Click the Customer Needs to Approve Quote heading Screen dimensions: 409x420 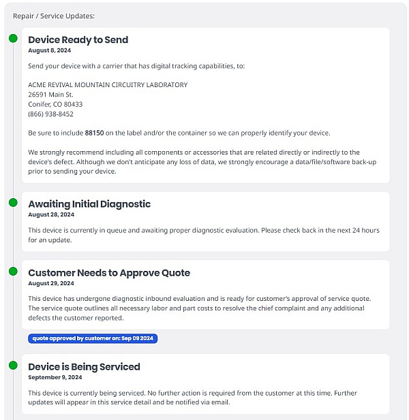tap(109, 272)
